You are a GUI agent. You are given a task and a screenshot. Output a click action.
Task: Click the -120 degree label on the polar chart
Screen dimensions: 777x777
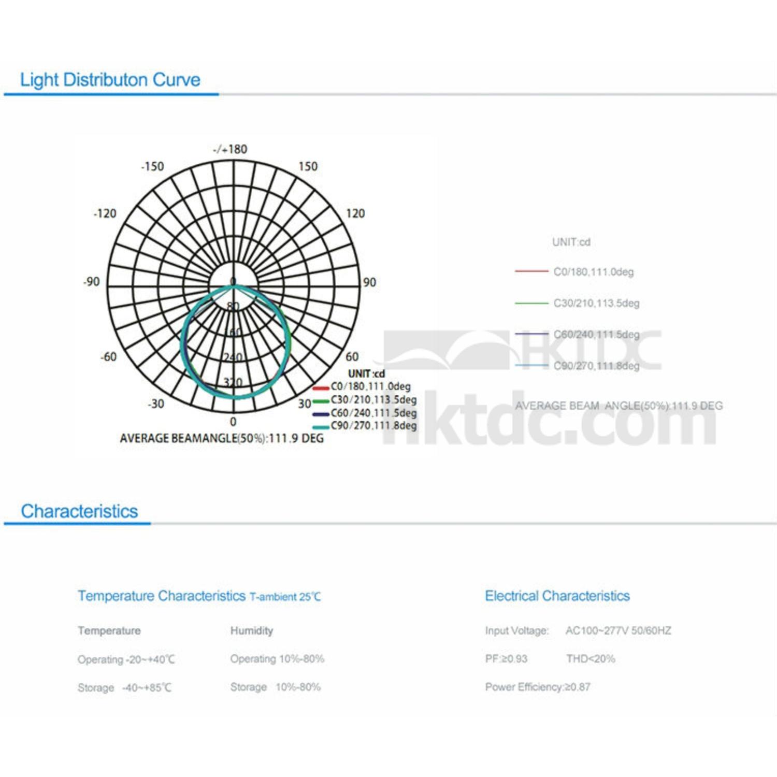pyautogui.click(x=105, y=213)
